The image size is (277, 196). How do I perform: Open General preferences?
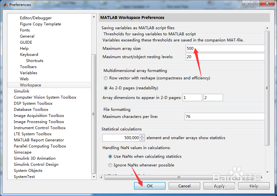27,36
